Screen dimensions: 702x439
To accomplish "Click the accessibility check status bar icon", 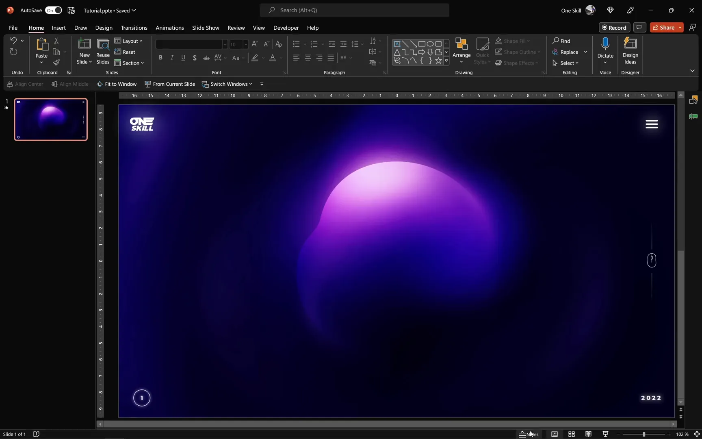I will click(36, 434).
